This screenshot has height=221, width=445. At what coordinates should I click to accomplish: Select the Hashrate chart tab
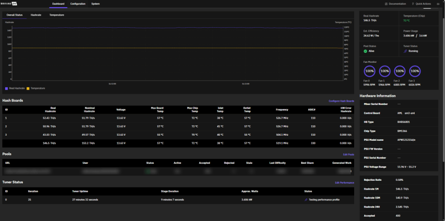coord(36,15)
